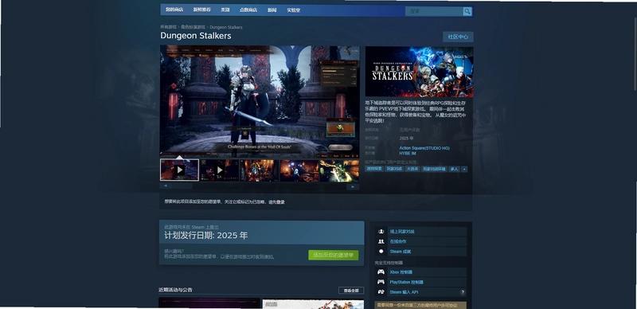Select the 多人 tag
Image resolution: width=637 pixels, height=309 pixels.
coord(454,169)
